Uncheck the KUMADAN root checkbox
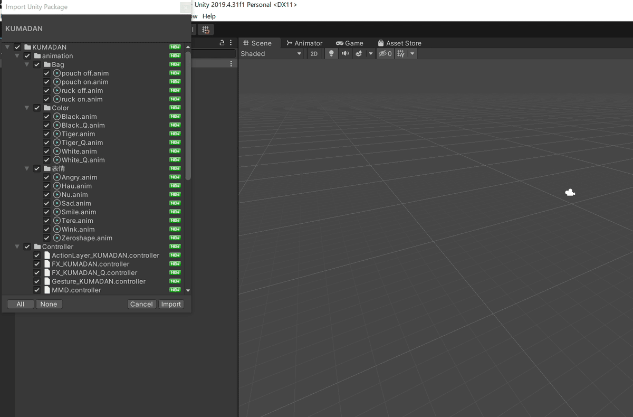This screenshot has height=417, width=633. 17,47
